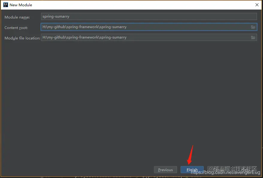This screenshot has height=178, width=263.
Task: Click the 'Module name:' label
Action: pyautogui.click(x=17, y=17)
